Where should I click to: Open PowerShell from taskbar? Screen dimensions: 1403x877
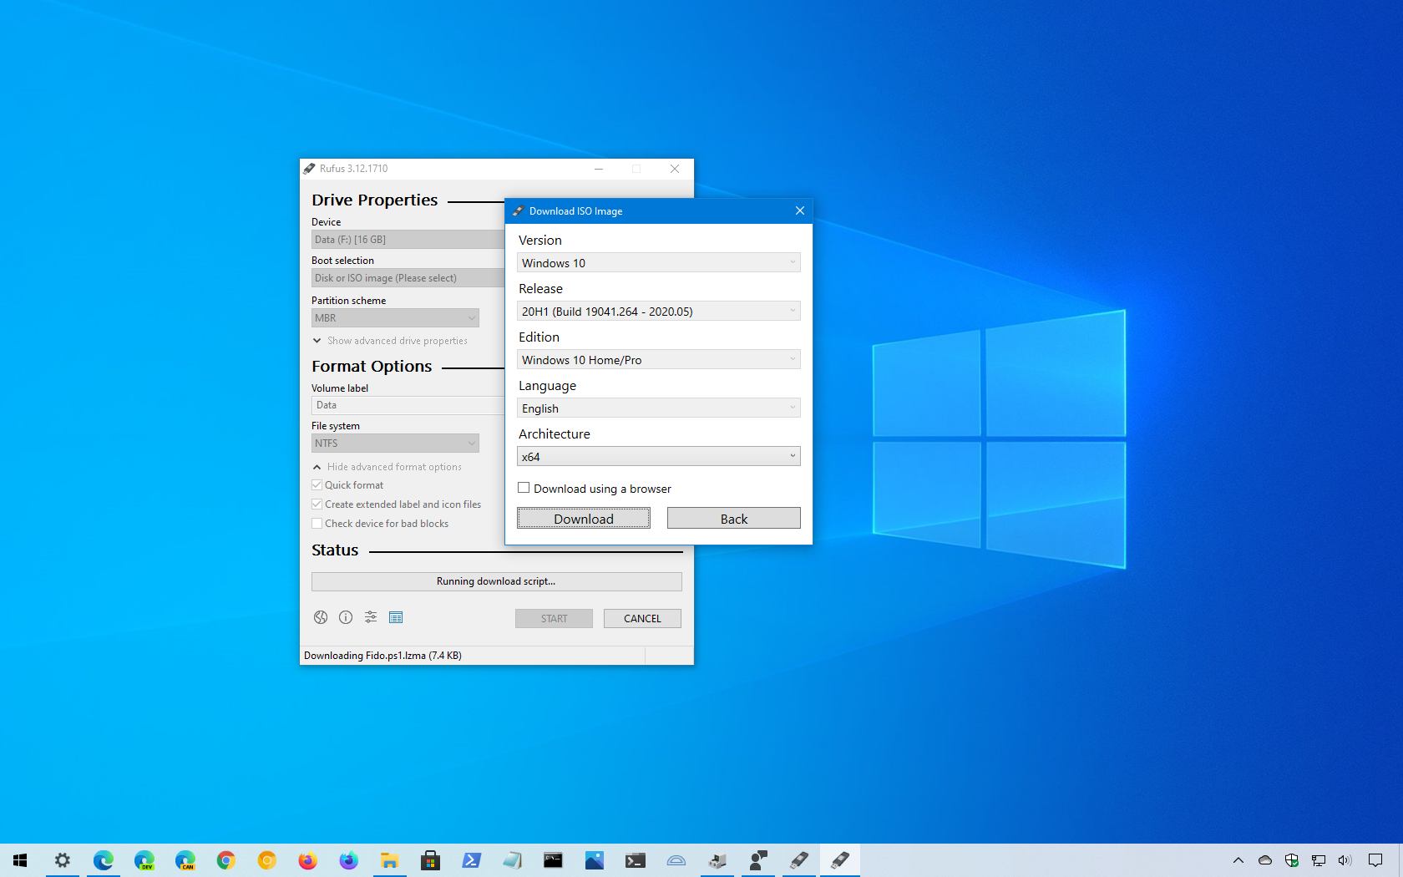pos(471,860)
